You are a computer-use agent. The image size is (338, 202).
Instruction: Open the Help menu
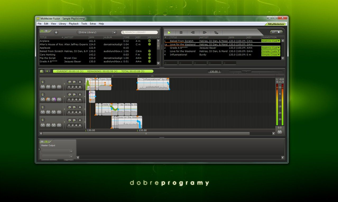coord(101,24)
